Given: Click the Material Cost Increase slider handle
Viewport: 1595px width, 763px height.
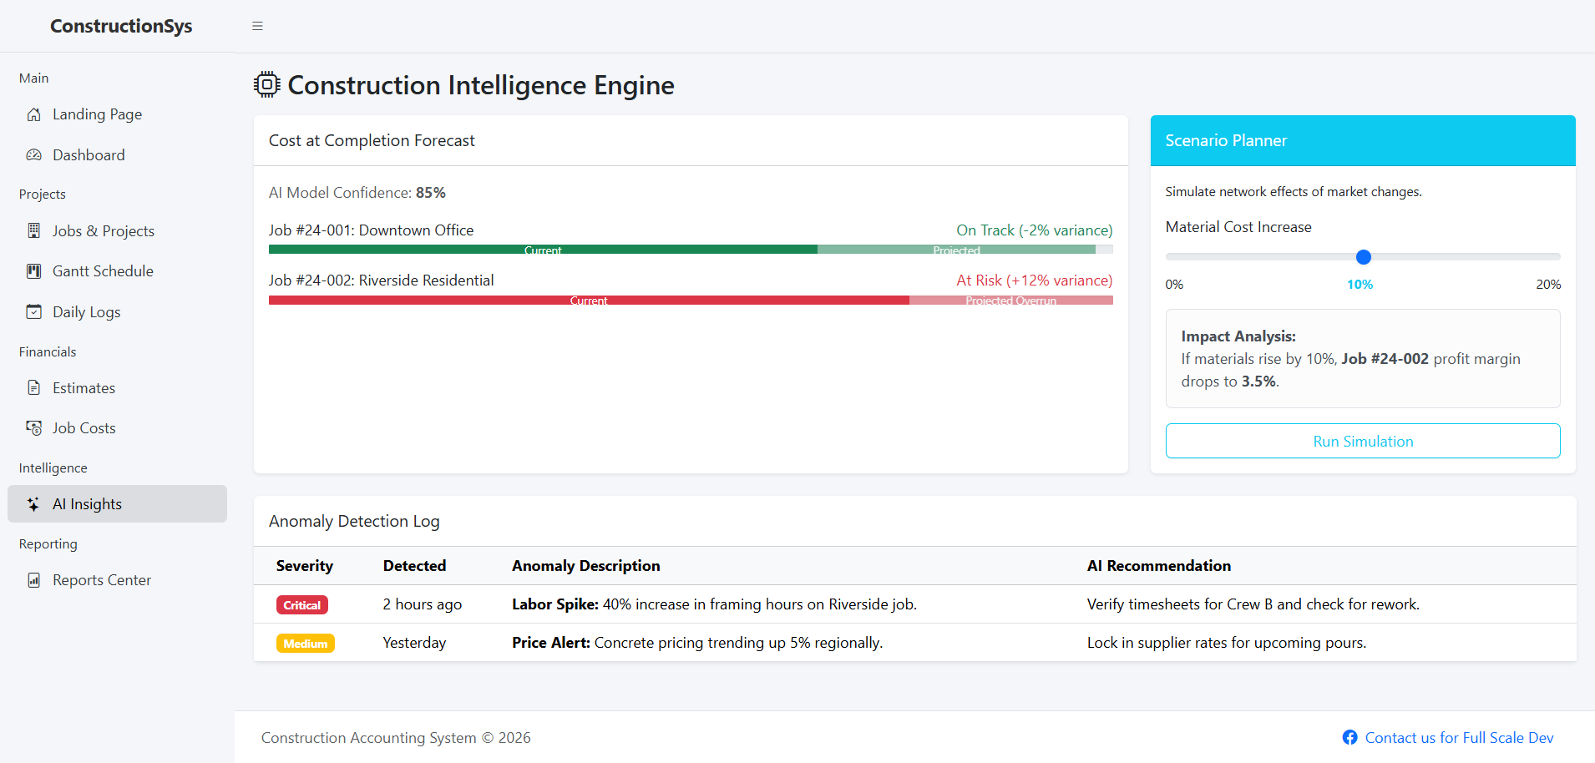Looking at the screenshot, I should 1362,257.
